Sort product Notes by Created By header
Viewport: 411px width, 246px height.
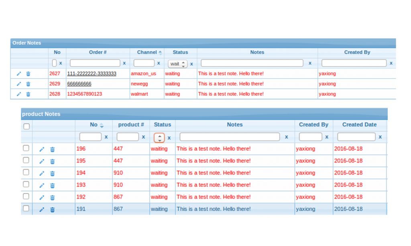[x=314, y=125]
